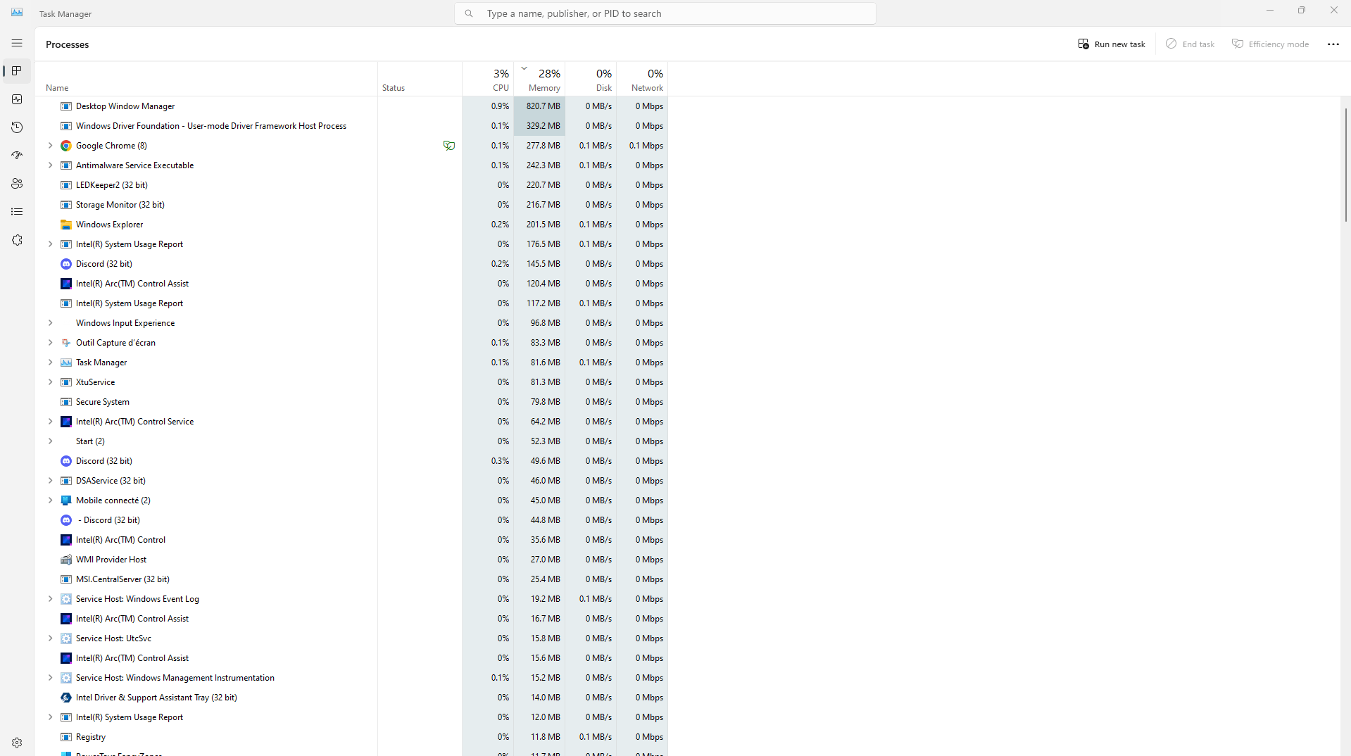
Task: Click the Discord icon at 49.6 MB
Action: 66,461
